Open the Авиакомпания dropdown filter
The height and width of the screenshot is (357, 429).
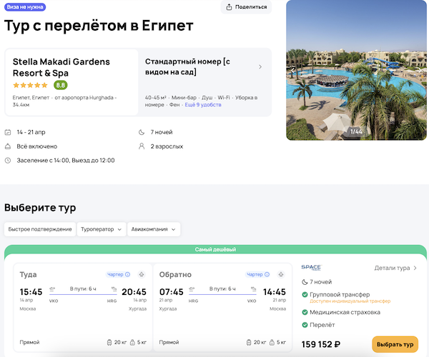coord(154,229)
